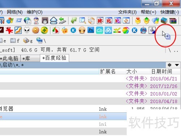Open the user account person icon
181x136 pixels.
coord(36,20)
